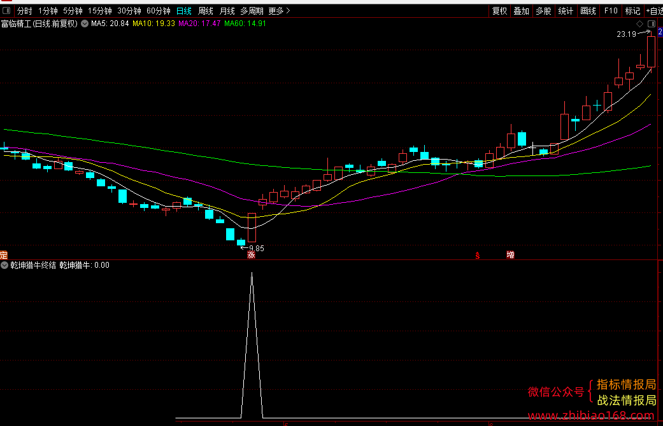Open the 画线 drawing tools
Image resolution: width=663 pixels, height=426 pixels.
coord(588,11)
